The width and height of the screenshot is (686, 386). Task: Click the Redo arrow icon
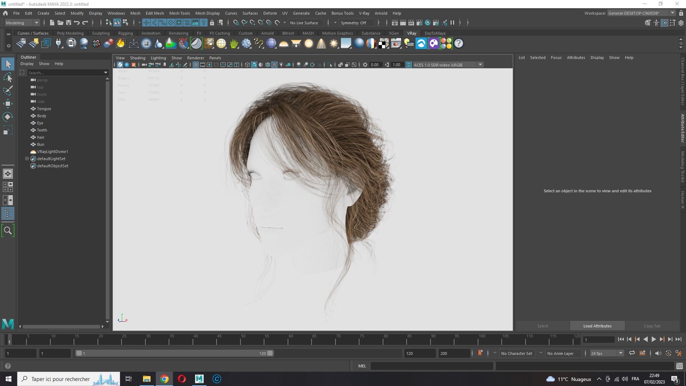pyautogui.click(x=85, y=23)
